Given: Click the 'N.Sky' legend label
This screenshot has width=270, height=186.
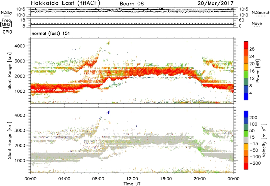Looking at the screenshot, I should point(6,12).
